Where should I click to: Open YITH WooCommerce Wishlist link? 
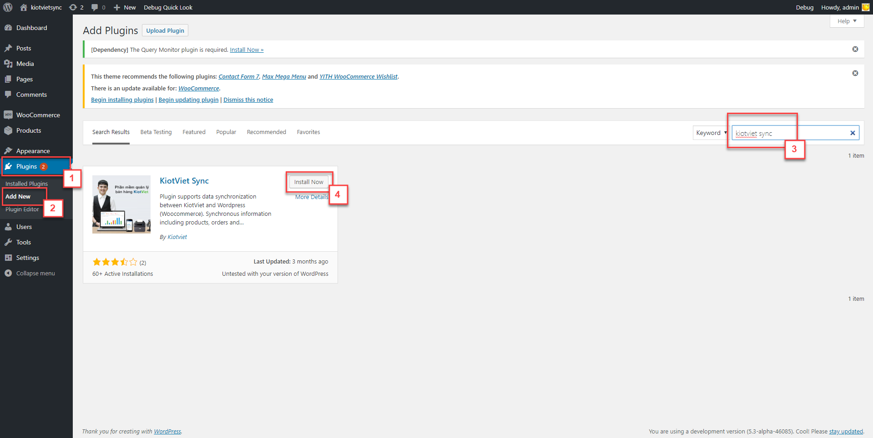tap(358, 76)
